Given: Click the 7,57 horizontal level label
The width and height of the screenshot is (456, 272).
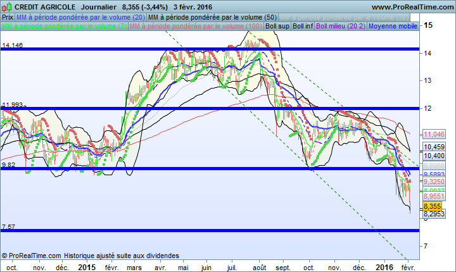Looking at the screenshot, I should pyautogui.click(x=8, y=226).
